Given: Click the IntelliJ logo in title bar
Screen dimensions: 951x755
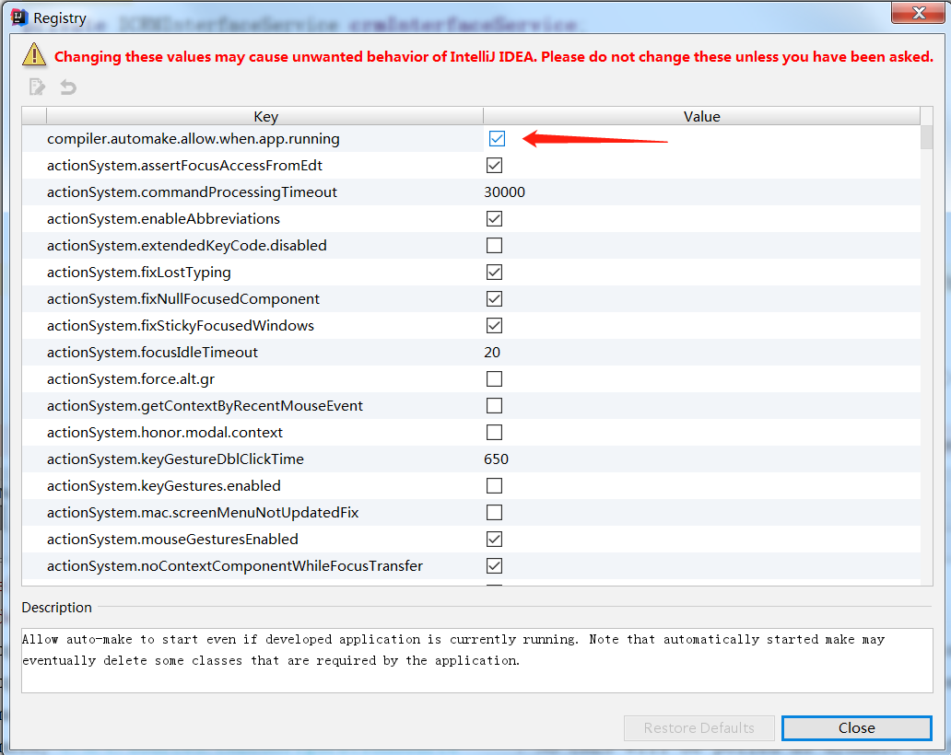Looking at the screenshot, I should tap(18, 17).
